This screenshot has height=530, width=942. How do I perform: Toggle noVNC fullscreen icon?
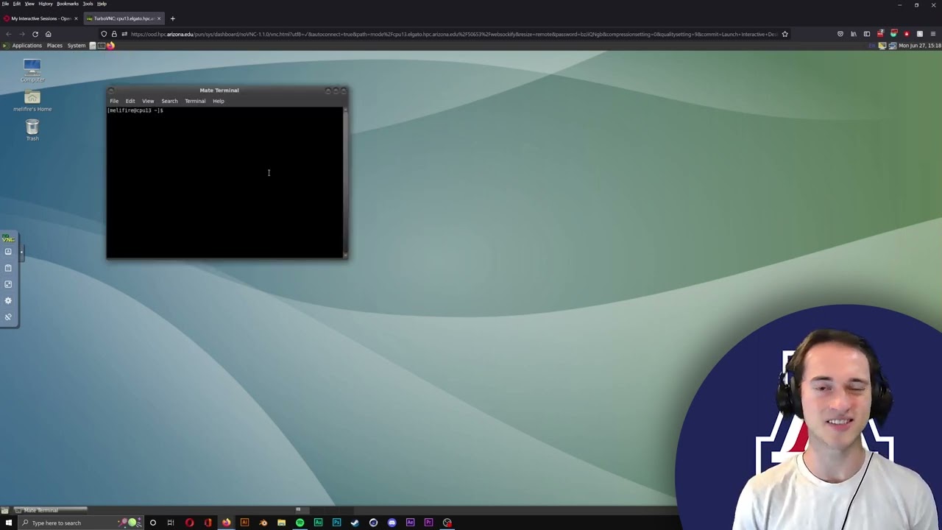pos(8,284)
